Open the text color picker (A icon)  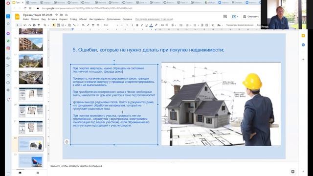click(x=151, y=25)
